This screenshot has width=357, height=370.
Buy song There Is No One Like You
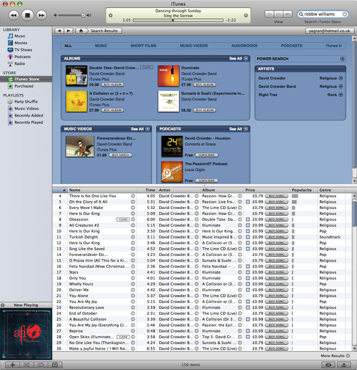pos(276,196)
